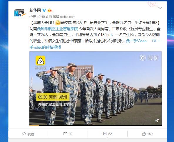Open the 新华网 account name link
Viewport: 174px width, 142px height.
[35, 10]
